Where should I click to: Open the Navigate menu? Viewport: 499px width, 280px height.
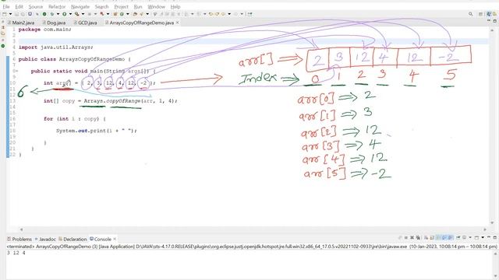[80, 6]
